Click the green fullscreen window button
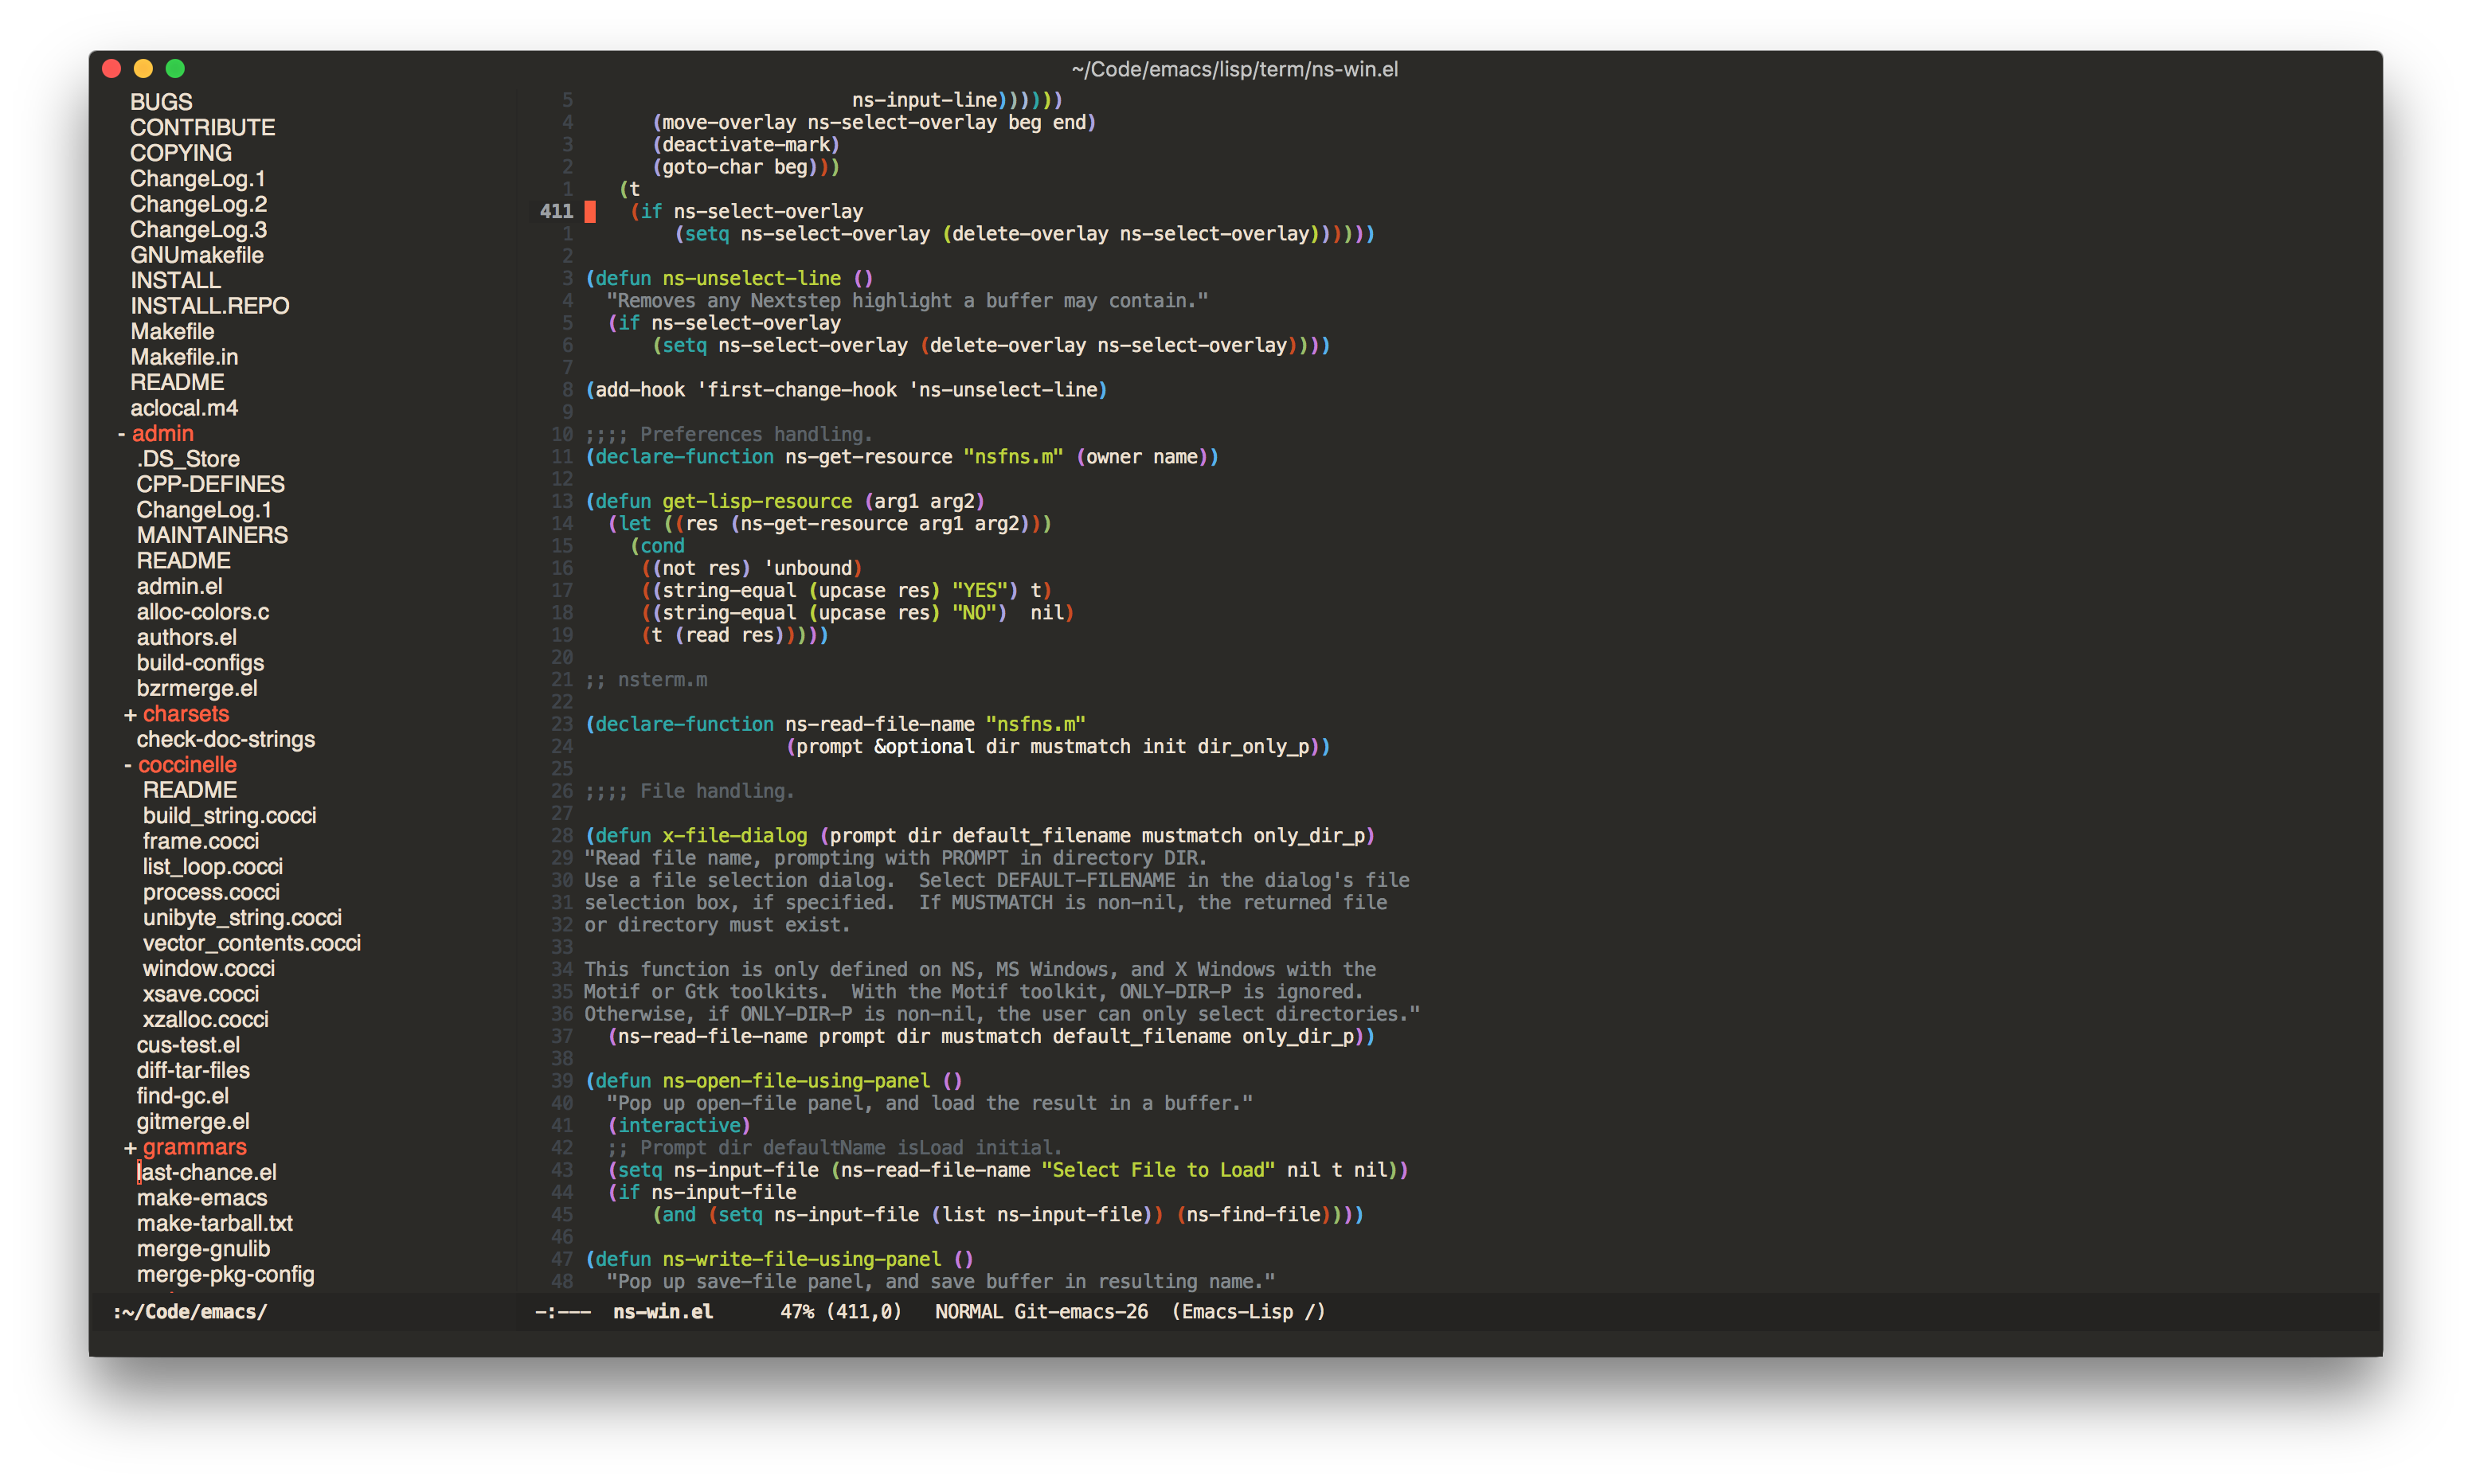This screenshot has height=1484, width=2472. coord(175,68)
